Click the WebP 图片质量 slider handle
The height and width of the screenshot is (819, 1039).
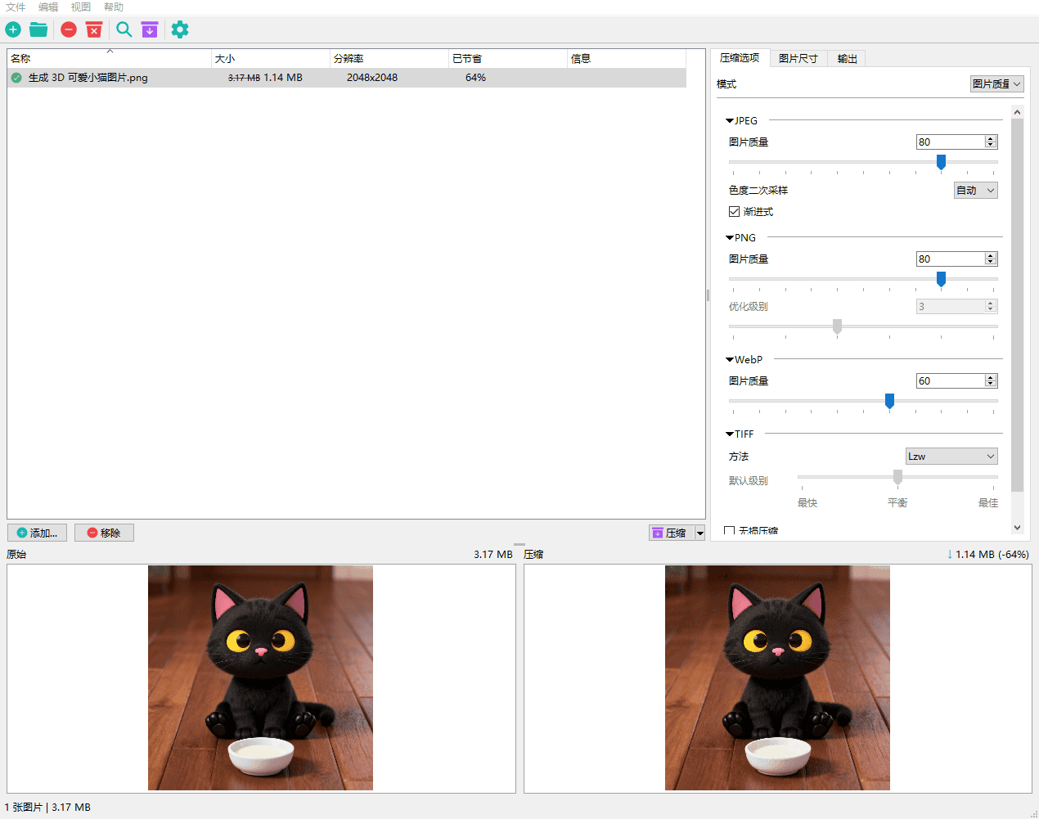[889, 401]
